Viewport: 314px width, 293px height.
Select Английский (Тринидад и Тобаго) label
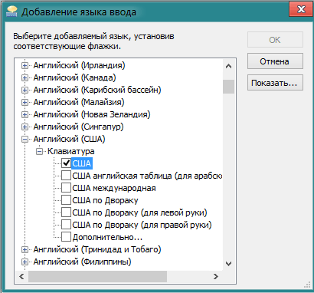97,249
